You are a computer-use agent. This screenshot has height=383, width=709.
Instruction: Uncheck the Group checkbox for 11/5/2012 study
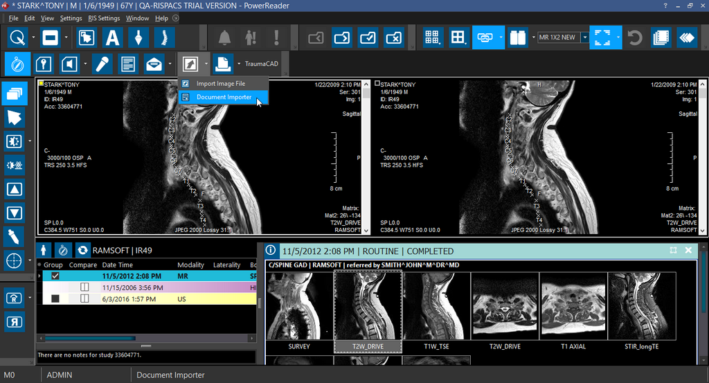pyautogui.click(x=55, y=276)
